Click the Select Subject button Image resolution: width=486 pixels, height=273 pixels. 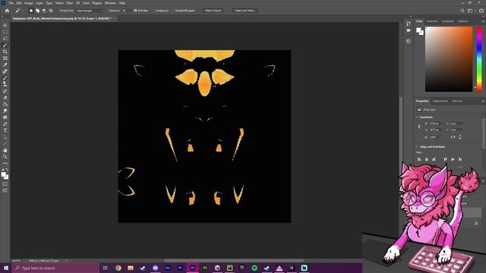click(x=213, y=11)
